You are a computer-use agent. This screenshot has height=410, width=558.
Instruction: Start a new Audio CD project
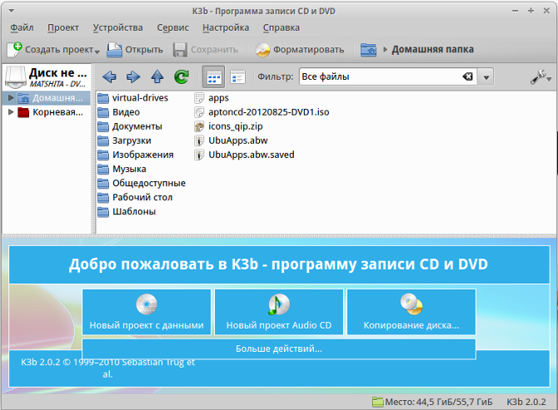click(279, 312)
